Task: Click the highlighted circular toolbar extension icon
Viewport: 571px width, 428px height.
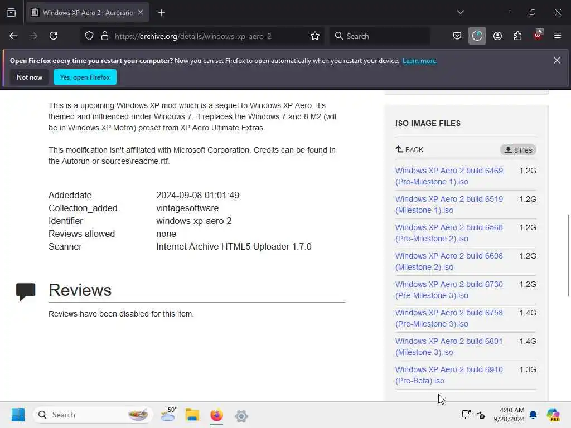Action: click(x=477, y=36)
